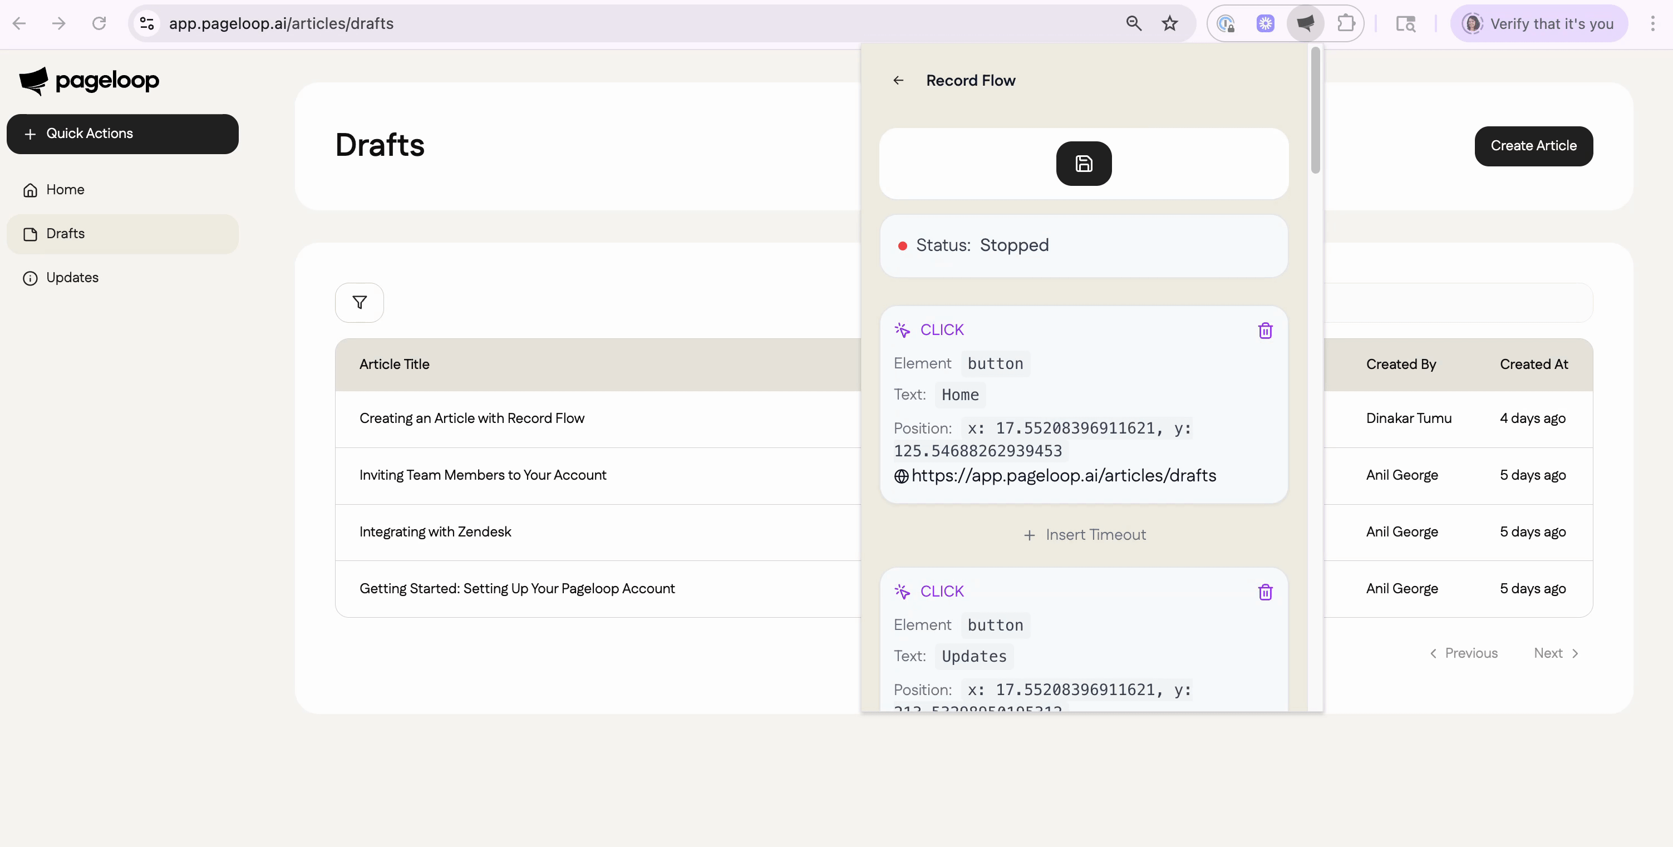Reload the page
Image resolution: width=1673 pixels, height=847 pixels.
click(x=99, y=23)
